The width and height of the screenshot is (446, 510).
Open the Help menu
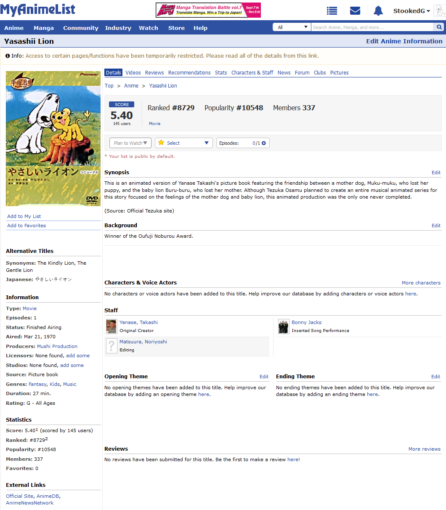200,28
